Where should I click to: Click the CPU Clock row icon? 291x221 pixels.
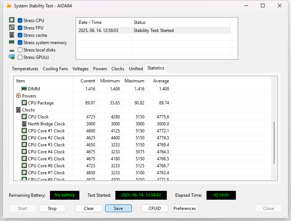(x=24, y=117)
